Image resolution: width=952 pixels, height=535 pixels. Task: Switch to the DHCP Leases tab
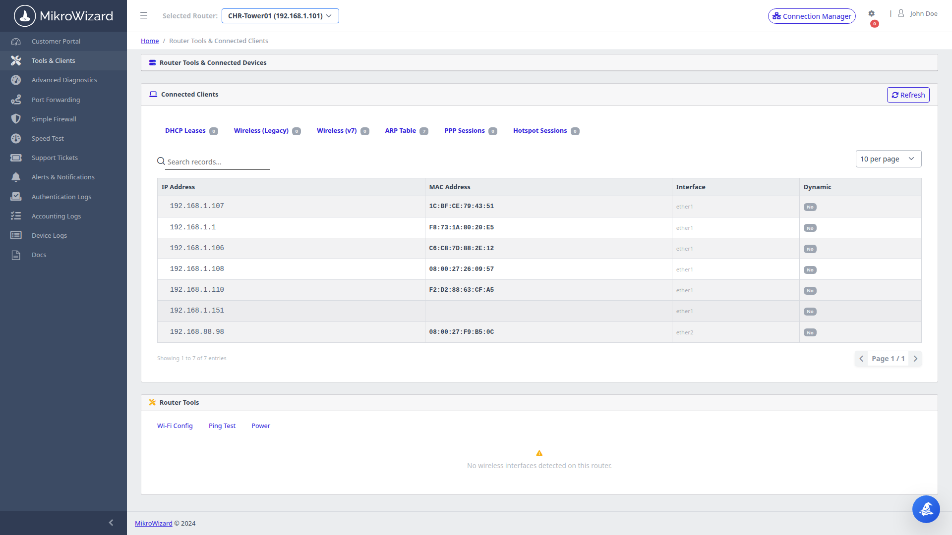coord(191,131)
